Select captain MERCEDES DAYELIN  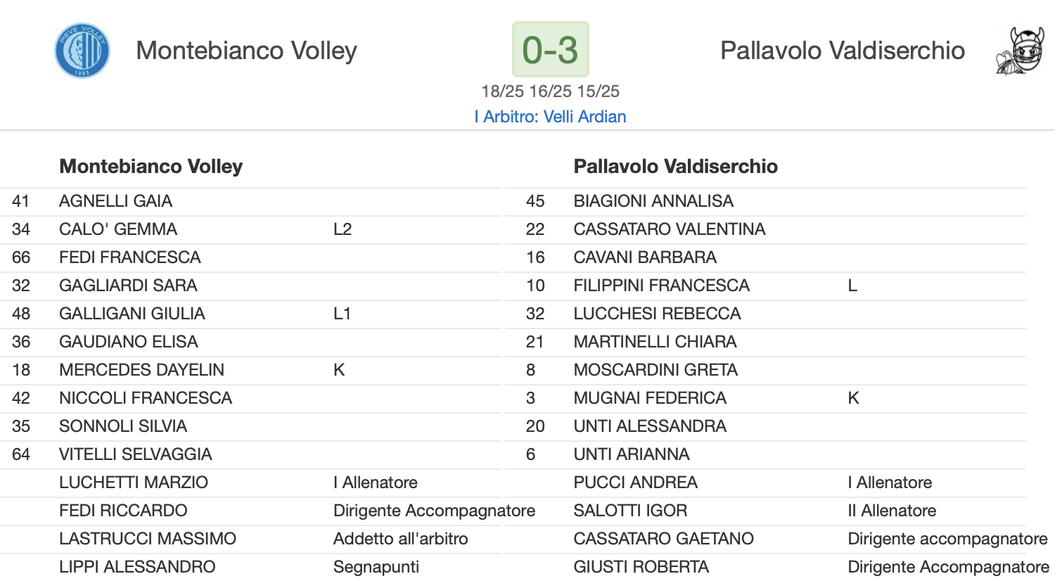[x=141, y=370]
